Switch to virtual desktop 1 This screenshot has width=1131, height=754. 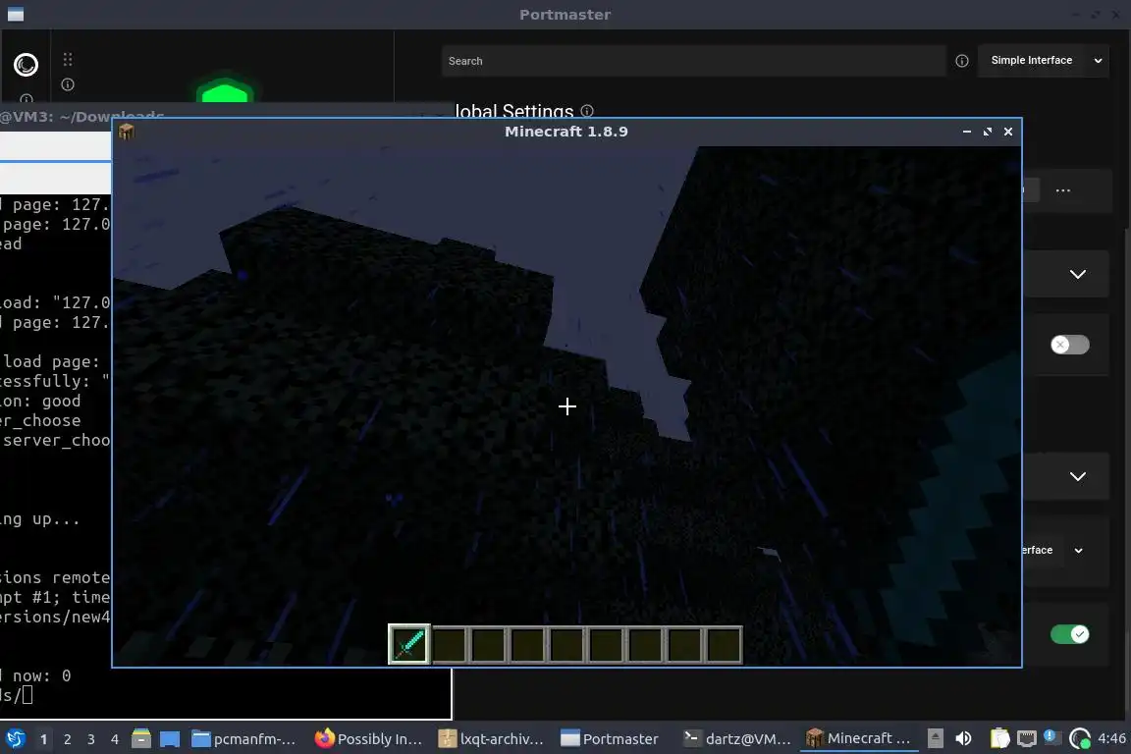[44, 739]
